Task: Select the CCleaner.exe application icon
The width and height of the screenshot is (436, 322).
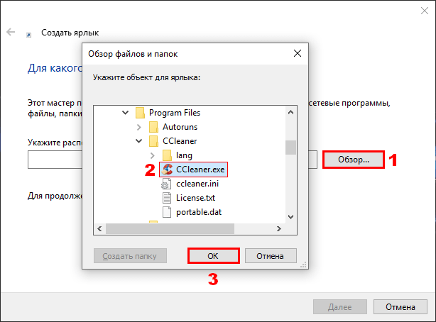Action: pyautogui.click(x=168, y=170)
